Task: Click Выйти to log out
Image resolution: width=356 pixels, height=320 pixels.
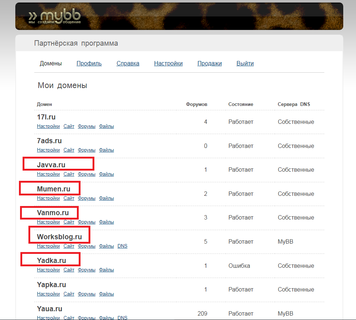Action: coord(245,64)
